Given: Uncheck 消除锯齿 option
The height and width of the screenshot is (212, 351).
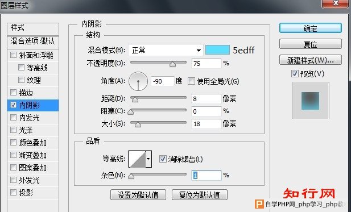Looking at the screenshot, I should point(163,159).
